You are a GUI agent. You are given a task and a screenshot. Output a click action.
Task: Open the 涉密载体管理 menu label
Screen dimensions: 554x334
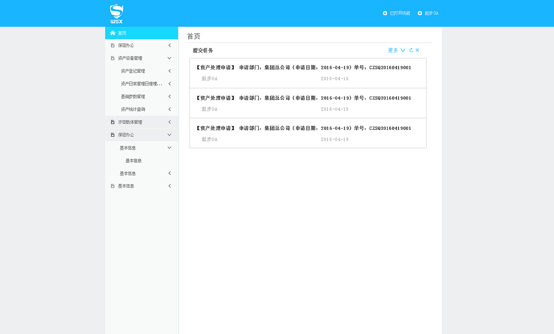pyautogui.click(x=130, y=122)
